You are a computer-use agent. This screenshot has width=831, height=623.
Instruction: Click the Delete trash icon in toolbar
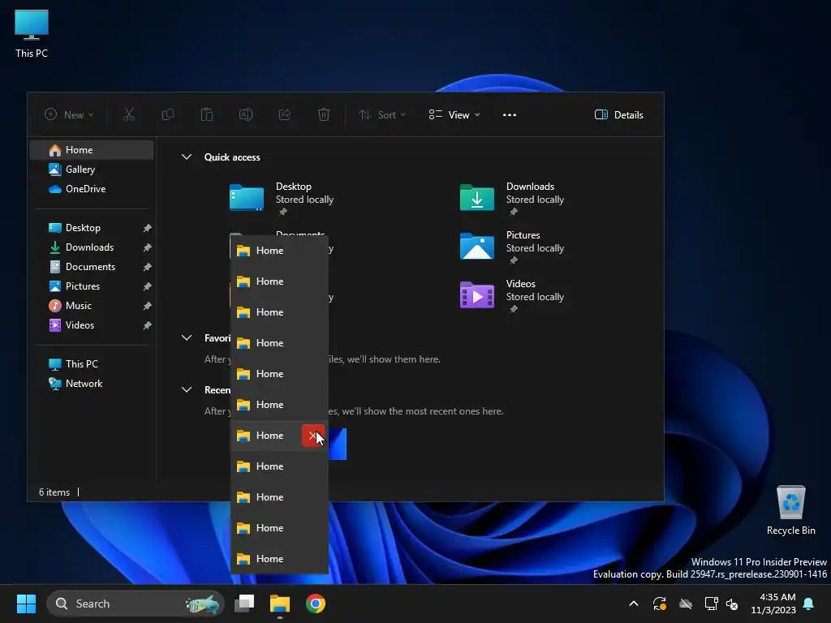pos(324,114)
